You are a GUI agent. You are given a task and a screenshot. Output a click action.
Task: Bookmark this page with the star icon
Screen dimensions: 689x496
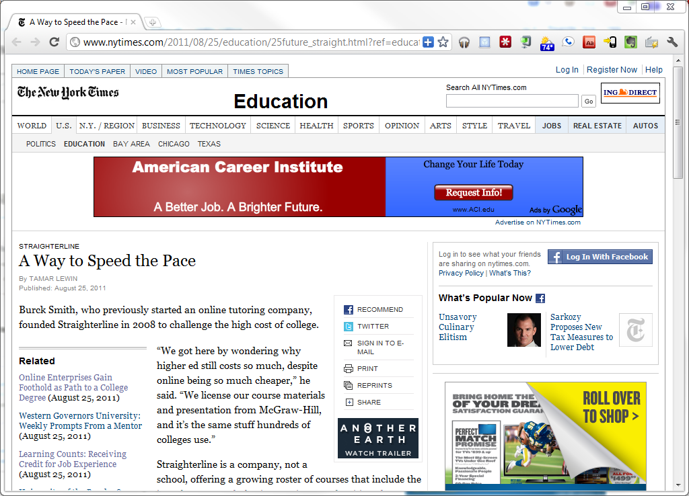tap(443, 42)
